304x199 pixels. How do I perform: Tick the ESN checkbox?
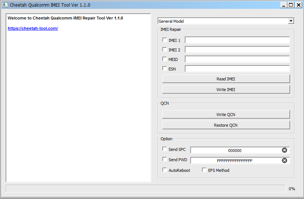point(164,68)
